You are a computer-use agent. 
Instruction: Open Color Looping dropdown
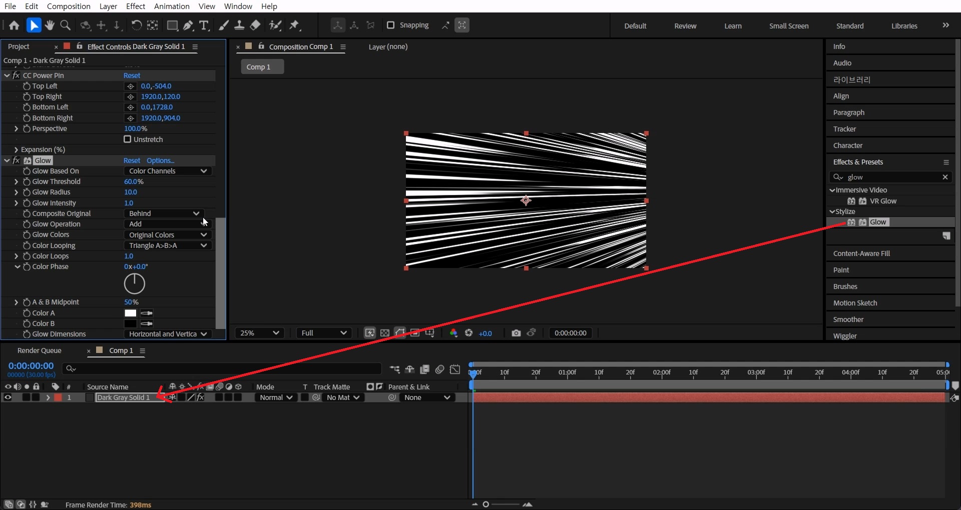tap(168, 245)
